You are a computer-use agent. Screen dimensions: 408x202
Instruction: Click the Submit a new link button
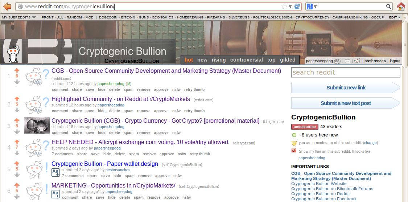pyautogui.click(x=345, y=88)
